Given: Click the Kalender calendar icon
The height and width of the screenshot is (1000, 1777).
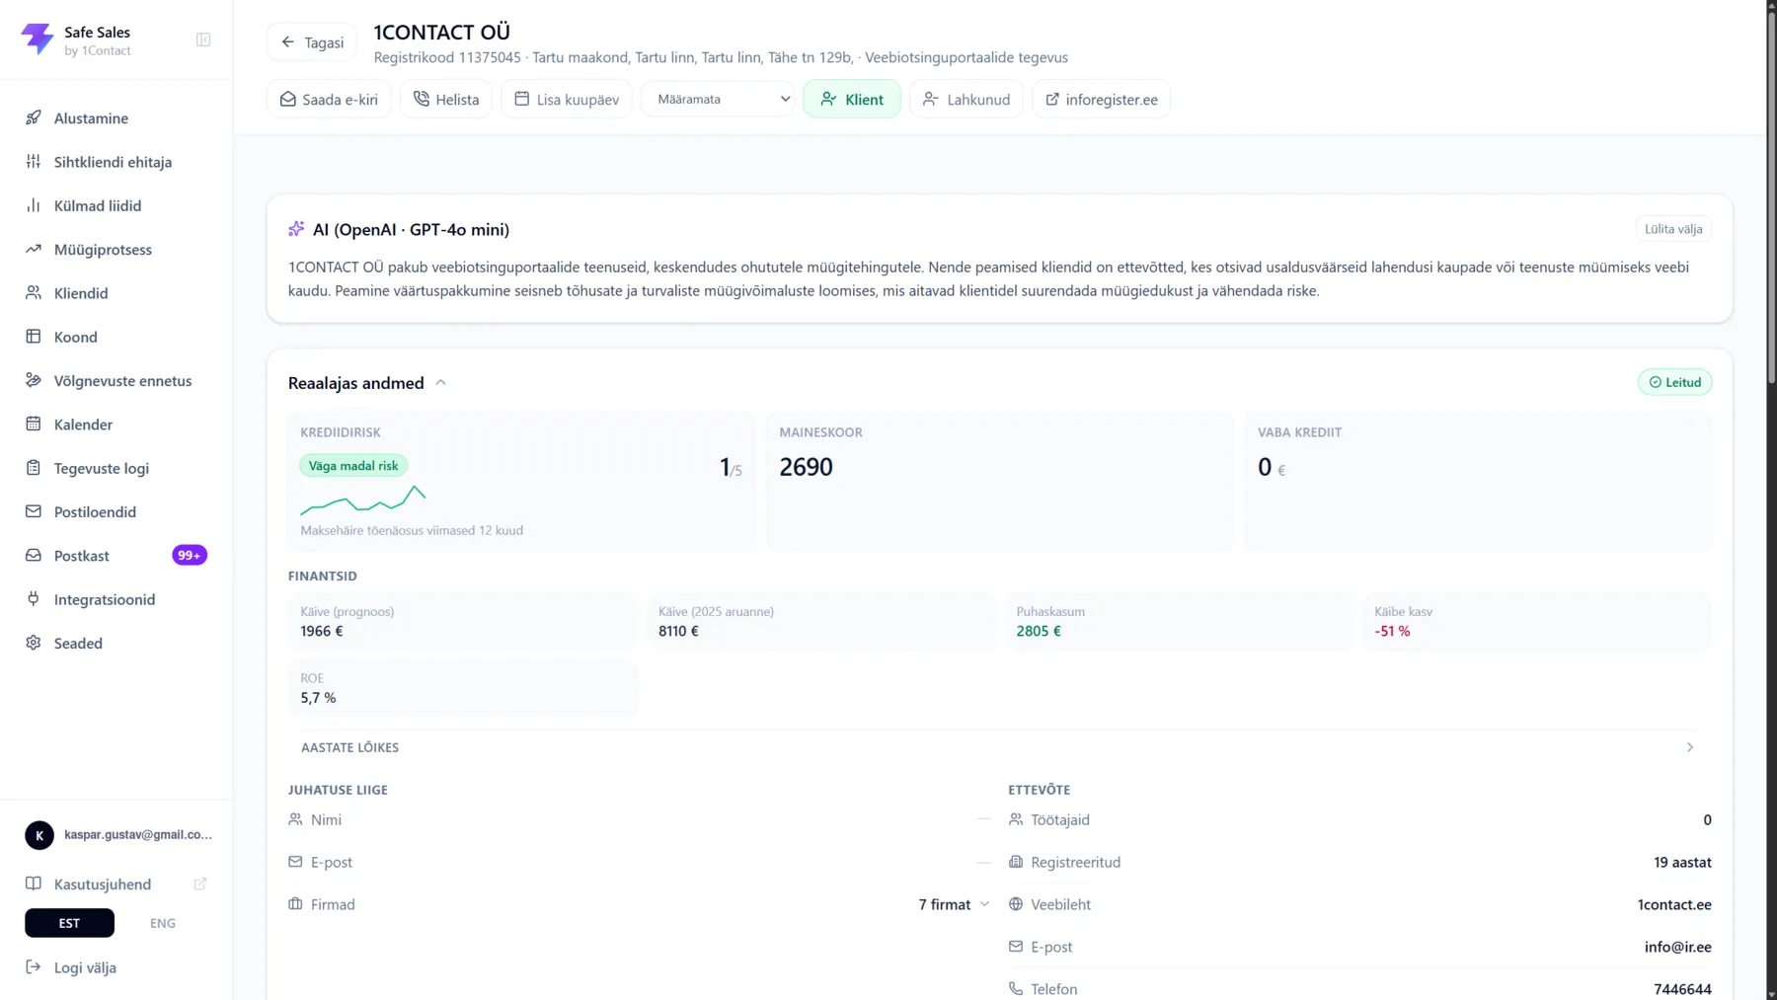Looking at the screenshot, I should 34,423.
